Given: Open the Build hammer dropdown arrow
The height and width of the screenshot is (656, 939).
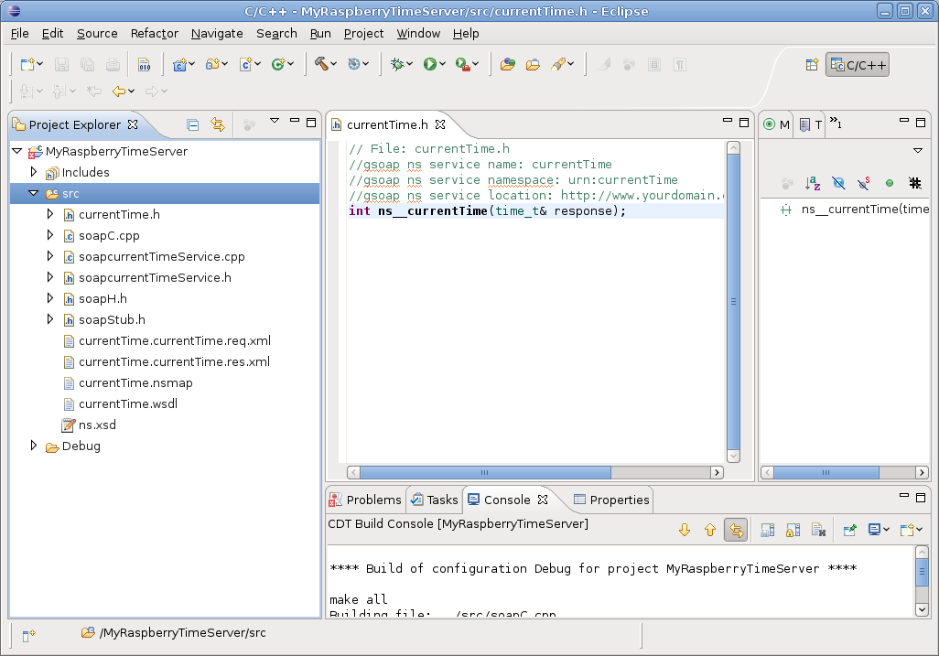Looking at the screenshot, I should coord(333,64).
